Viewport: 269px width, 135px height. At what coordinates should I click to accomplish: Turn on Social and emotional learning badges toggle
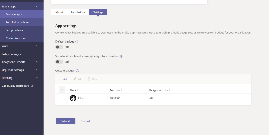[59, 62]
